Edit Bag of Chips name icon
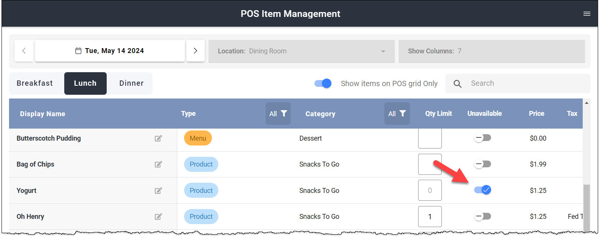The image size is (600, 238). 158,164
